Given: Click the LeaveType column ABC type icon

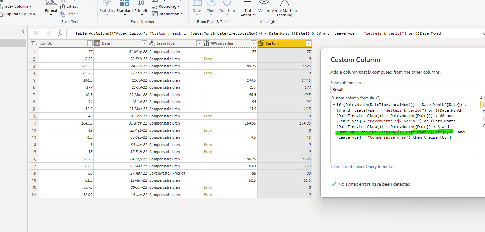Looking at the screenshot, I should [x=152, y=43].
